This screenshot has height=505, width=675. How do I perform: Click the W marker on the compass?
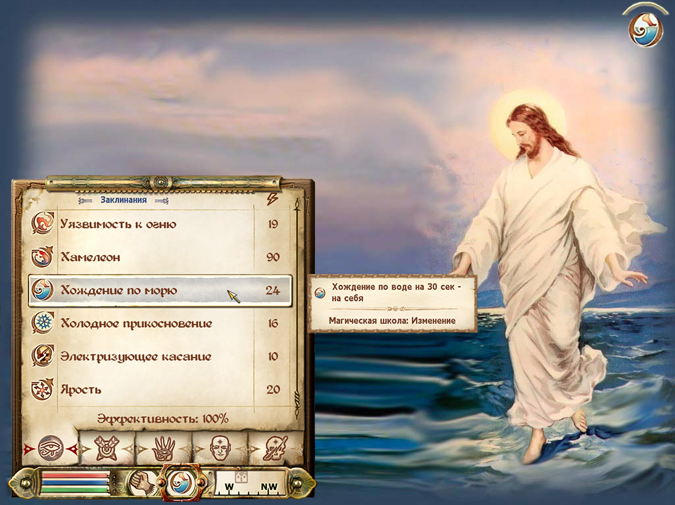pos(229,487)
